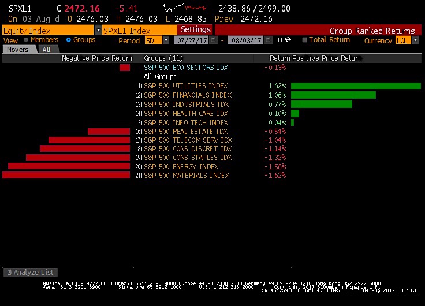
Task: Click the LCL currency field
Action: 403,40
